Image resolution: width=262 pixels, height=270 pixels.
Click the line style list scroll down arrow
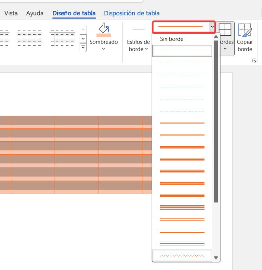216,258
